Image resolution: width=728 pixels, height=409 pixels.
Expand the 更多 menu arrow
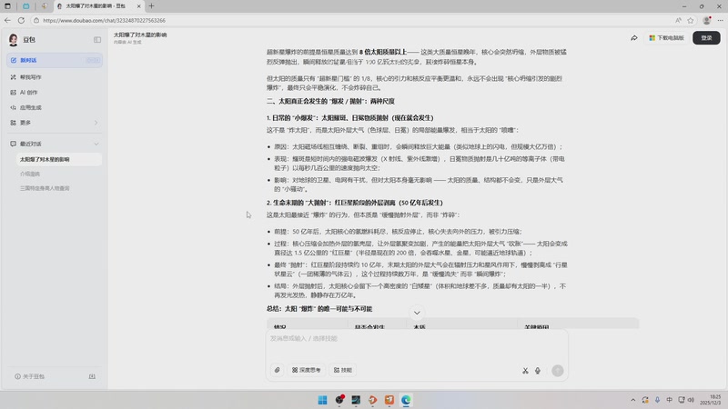pyautogui.click(x=96, y=123)
